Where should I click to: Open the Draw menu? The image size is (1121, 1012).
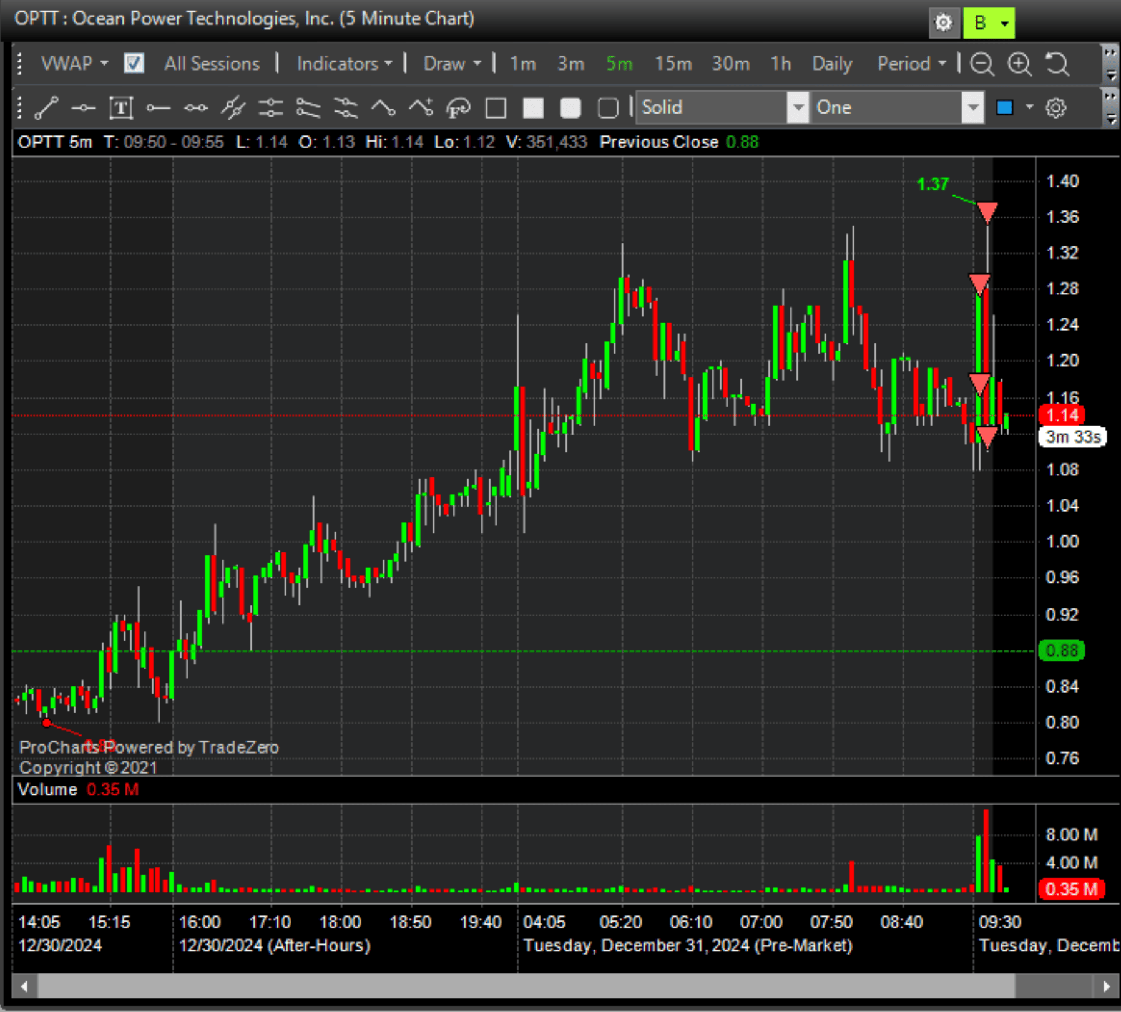coord(452,63)
